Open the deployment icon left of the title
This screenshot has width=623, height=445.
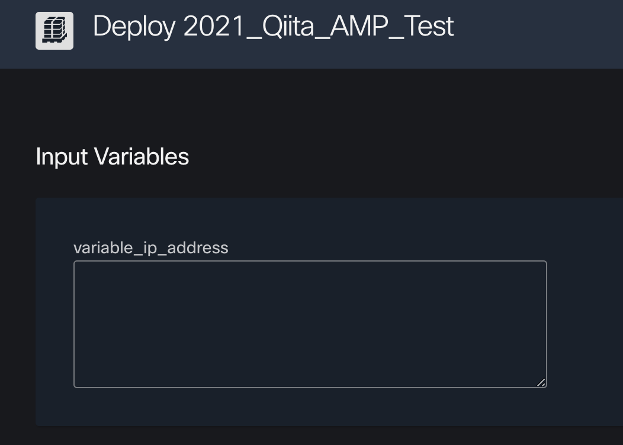pos(54,31)
